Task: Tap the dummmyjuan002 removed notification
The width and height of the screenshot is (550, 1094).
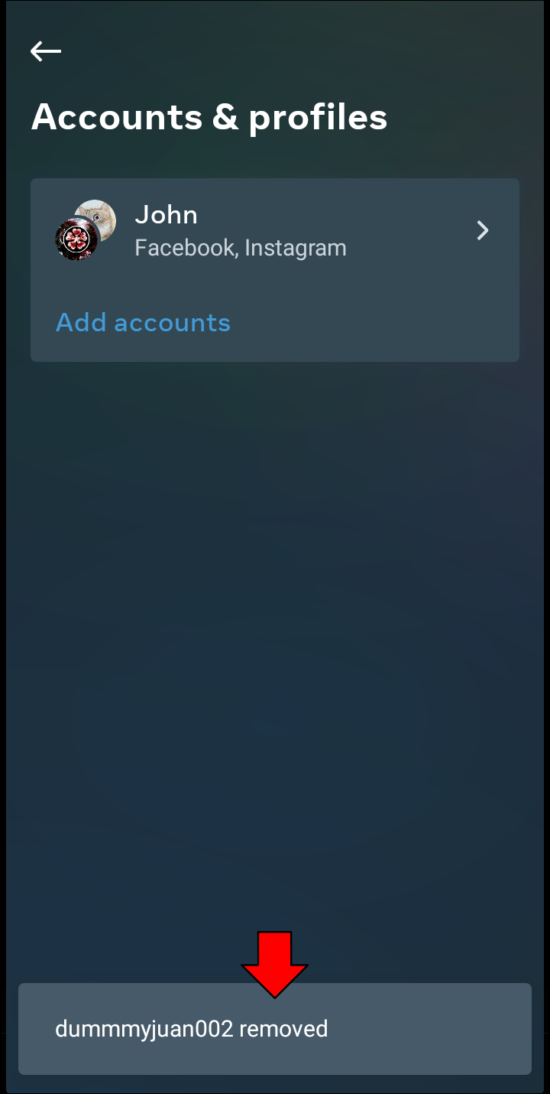Action: pos(275,1028)
